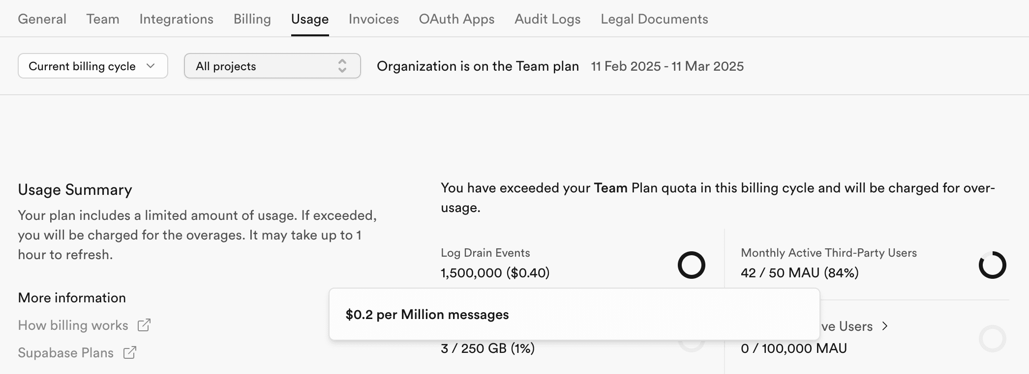Click up-down arrows icon in All projects selector

342,66
